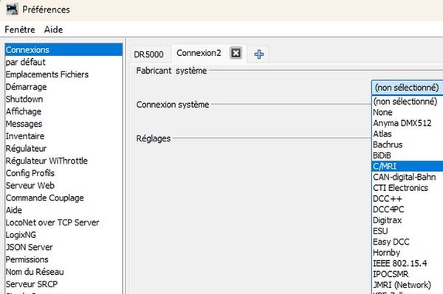Viewport: 443px width, 294px height.
Task: Choose Easy DCC from the list
Action: (407, 242)
